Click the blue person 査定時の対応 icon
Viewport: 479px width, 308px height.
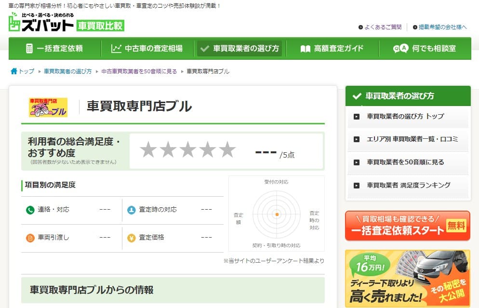point(131,210)
